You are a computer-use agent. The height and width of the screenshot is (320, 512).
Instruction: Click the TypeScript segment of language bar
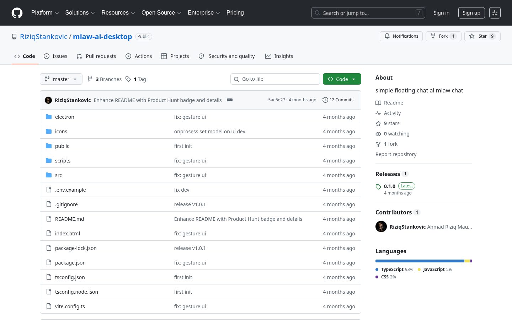(420, 261)
